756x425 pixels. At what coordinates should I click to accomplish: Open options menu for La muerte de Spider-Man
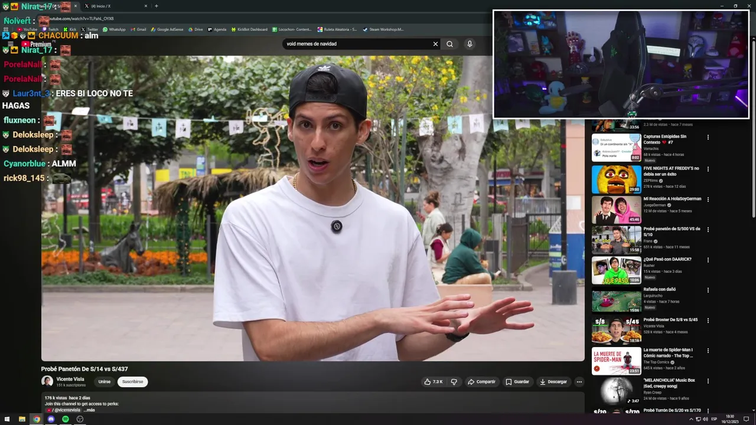tap(708, 351)
